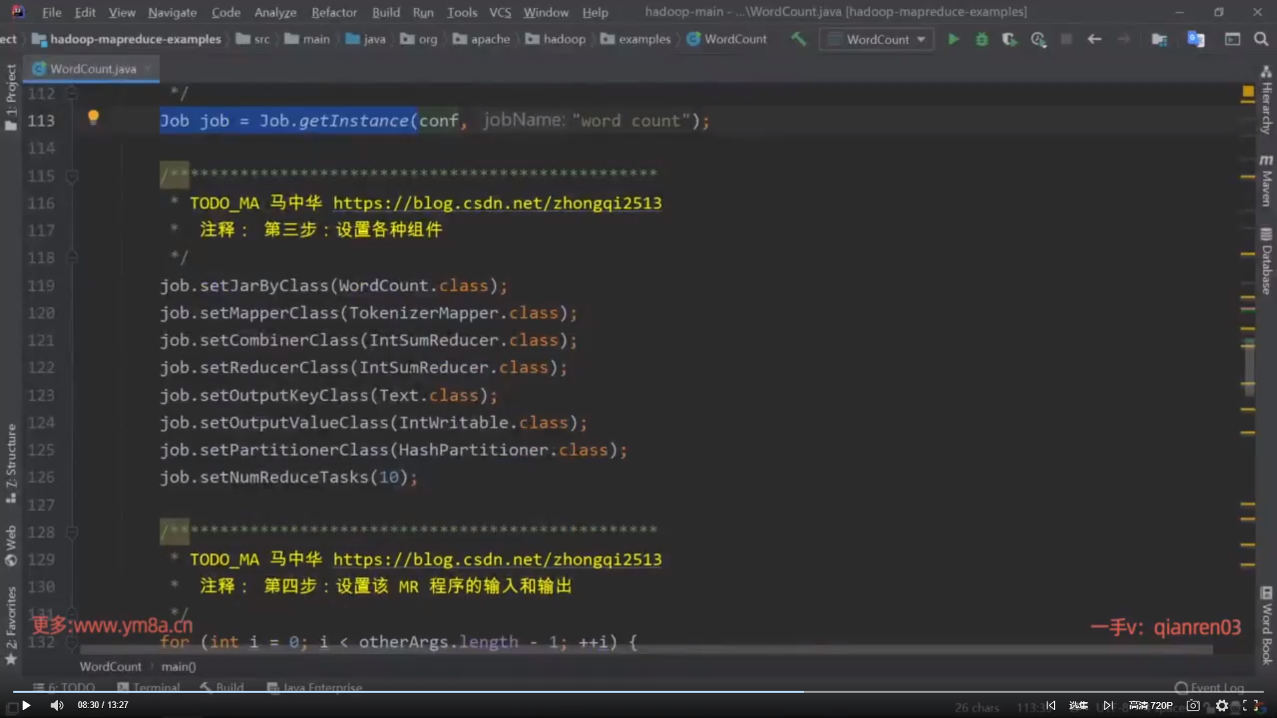Click the Build project hammer icon
Screen dimensions: 1277x718
coord(798,39)
